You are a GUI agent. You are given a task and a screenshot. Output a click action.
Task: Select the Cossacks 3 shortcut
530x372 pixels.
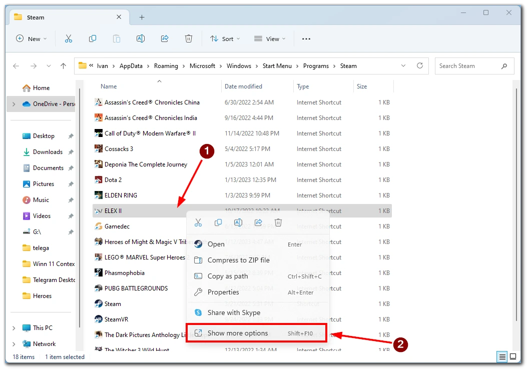pyautogui.click(x=242, y=149)
